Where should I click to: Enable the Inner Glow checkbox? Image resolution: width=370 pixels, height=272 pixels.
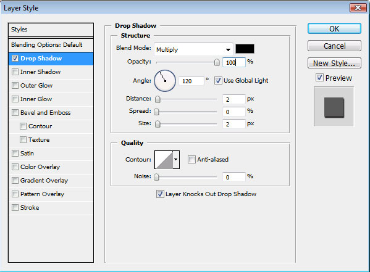pos(15,99)
